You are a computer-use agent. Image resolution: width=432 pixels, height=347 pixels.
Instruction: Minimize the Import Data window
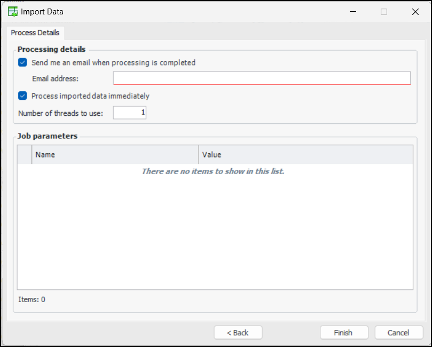click(352, 12)
